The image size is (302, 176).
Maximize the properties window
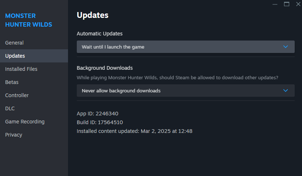(287, 4)
